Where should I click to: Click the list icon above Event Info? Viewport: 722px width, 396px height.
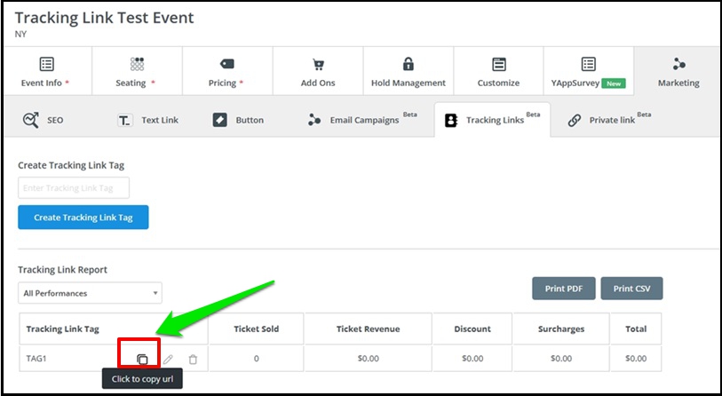point(46,64)
